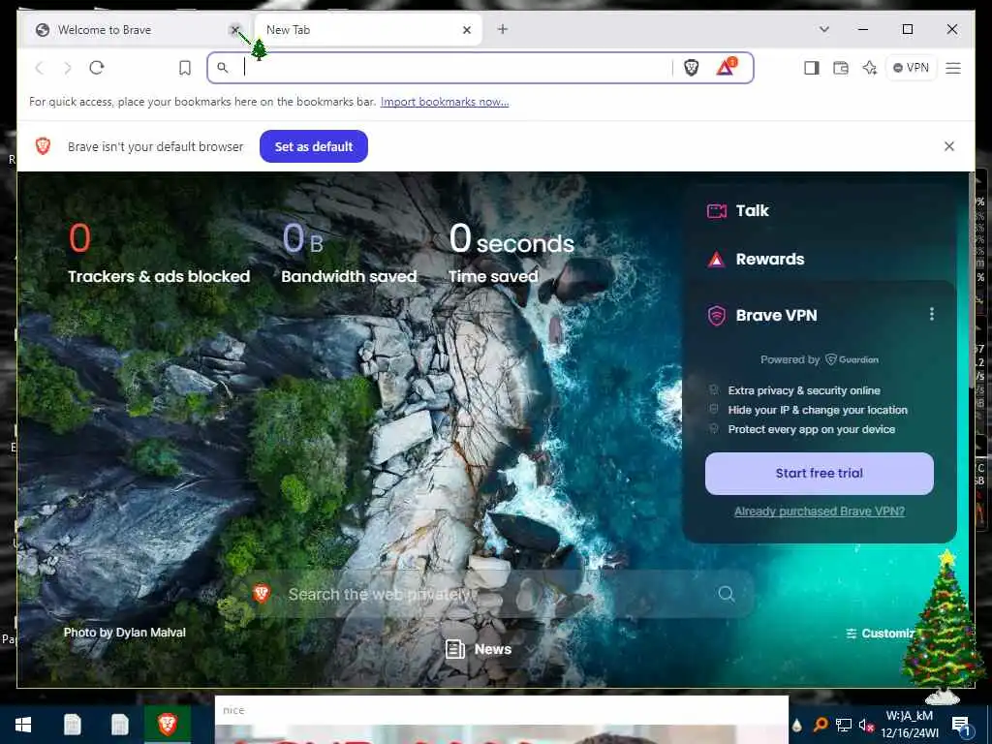
Task: Click Brave logo in search box
Action: (262, 593)
